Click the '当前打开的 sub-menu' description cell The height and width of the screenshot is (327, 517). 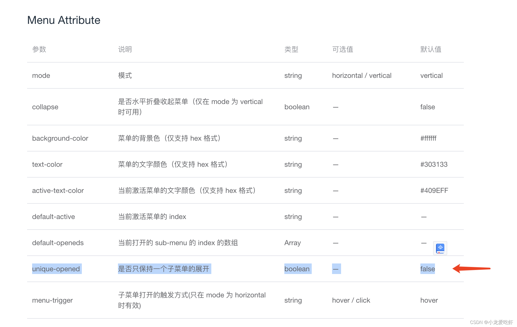click(178, 243)
